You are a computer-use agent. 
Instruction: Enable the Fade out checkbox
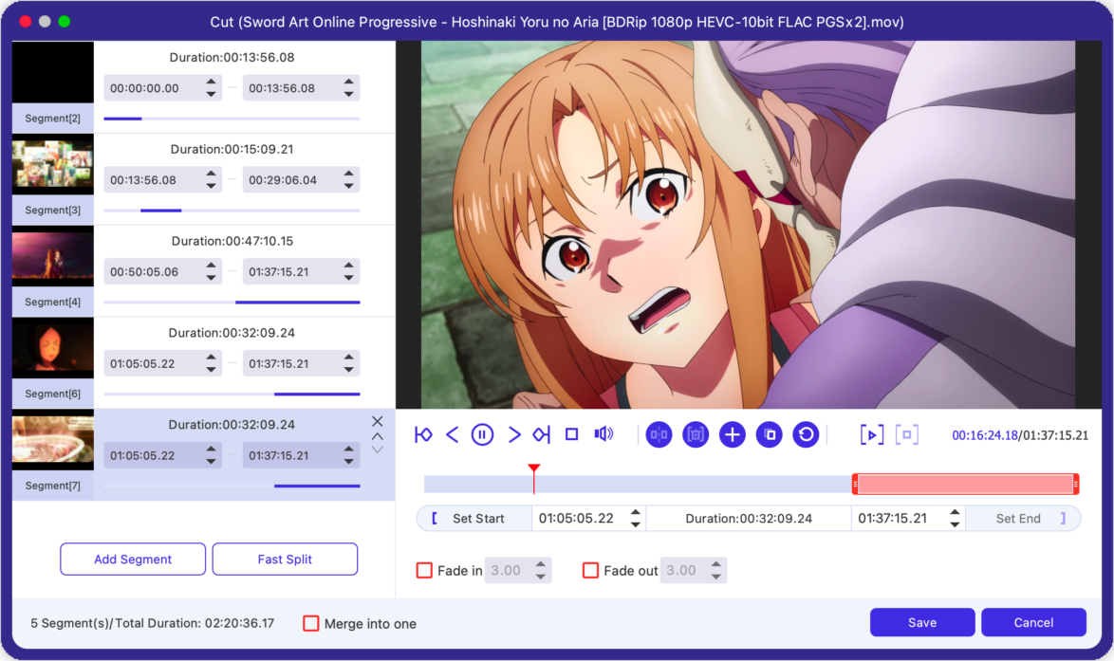click(x=590, y=570)
